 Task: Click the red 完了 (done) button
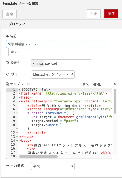point(111,14)
